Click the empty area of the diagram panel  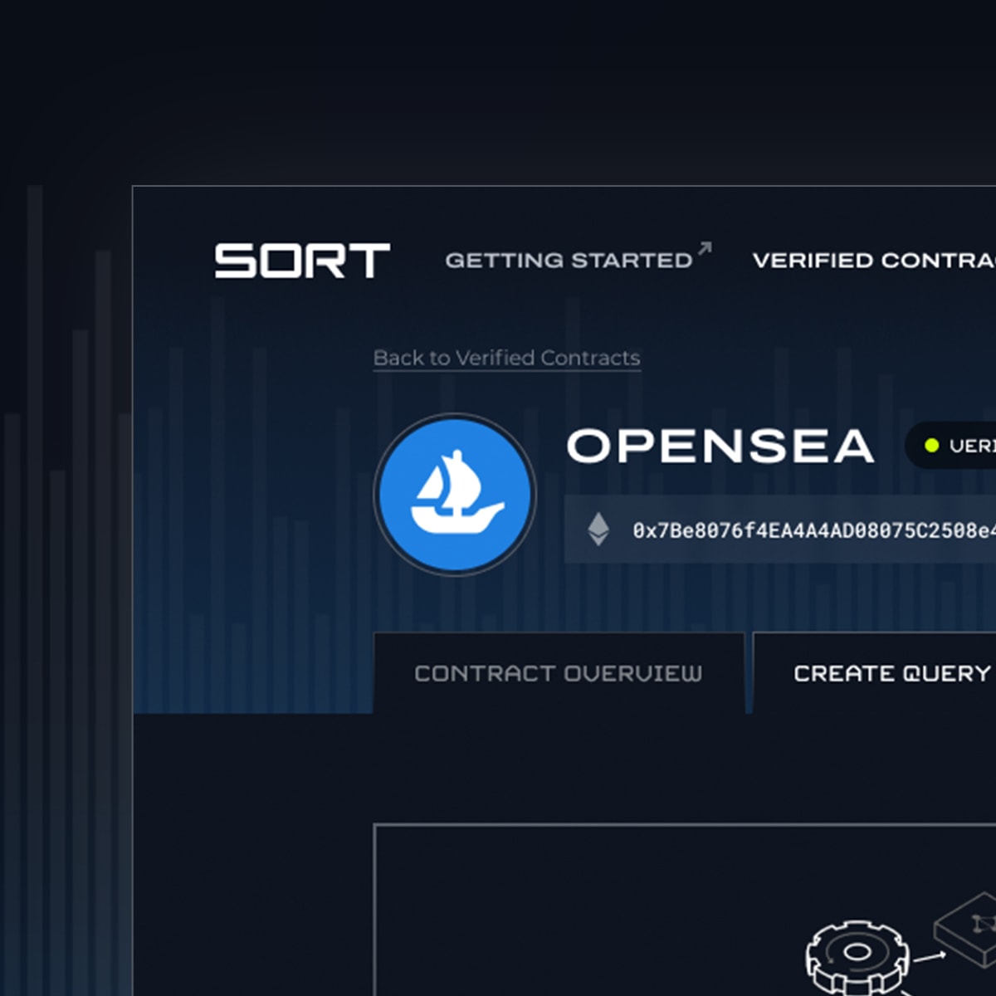pos(581,913)
